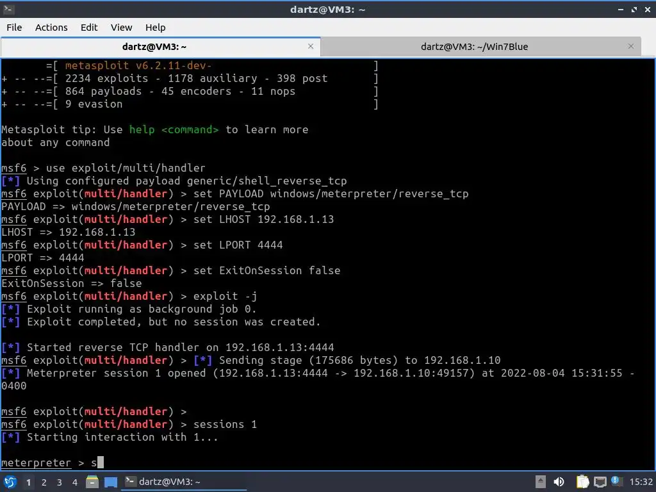
Task: Open the clipboard manager tray icon
Action: tap(582, 482)
